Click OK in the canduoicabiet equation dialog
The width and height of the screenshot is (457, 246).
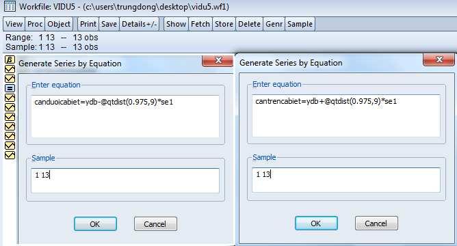(95, 224)
